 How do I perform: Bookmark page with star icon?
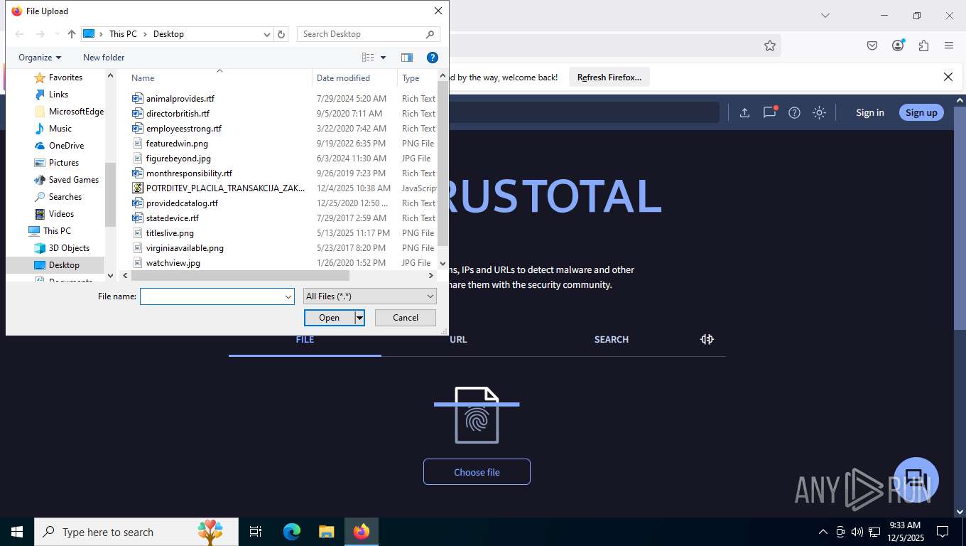pos(770,45)
